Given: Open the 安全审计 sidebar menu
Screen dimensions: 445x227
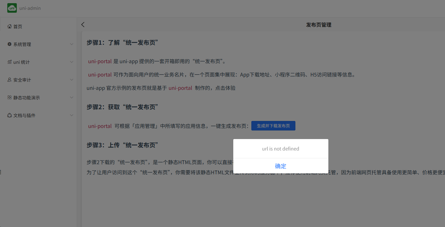Looking at the screenshot, I should click(x=38, y=80).
